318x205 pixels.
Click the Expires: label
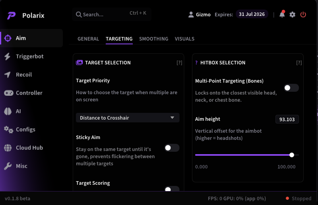click(x=224, y=15)
